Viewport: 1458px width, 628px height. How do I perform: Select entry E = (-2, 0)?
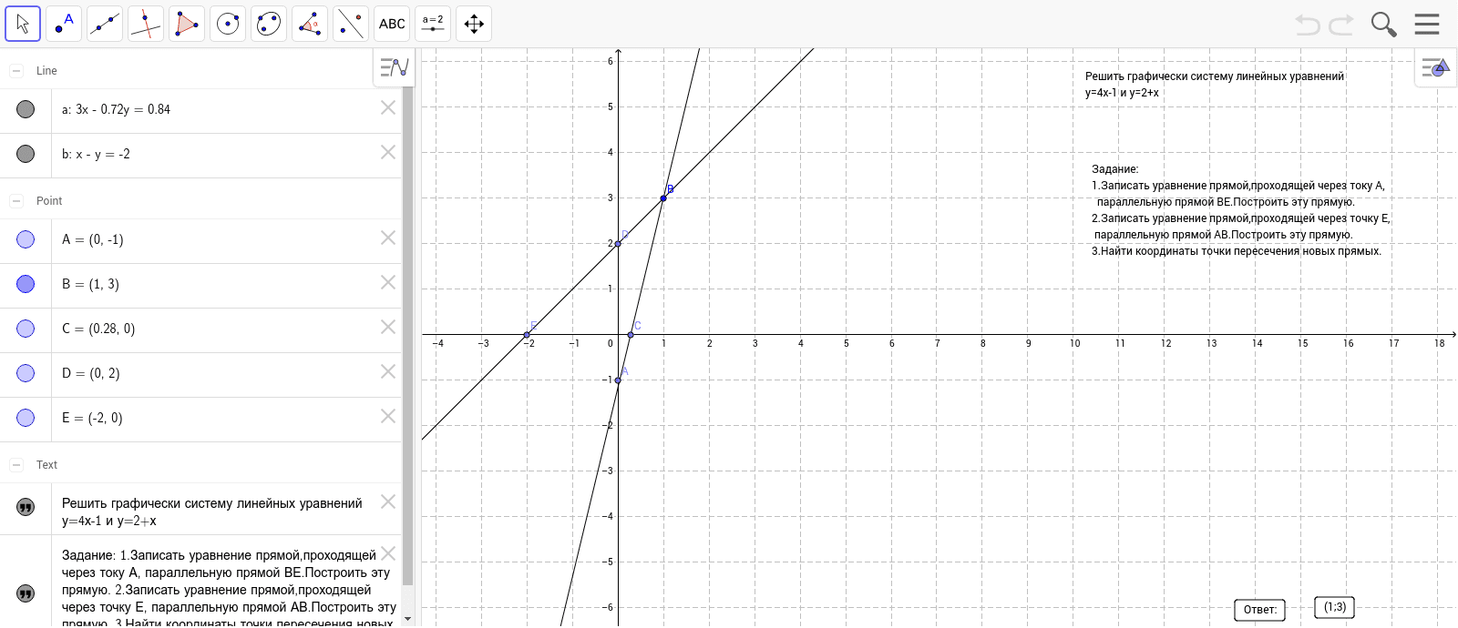pos(92,418)
